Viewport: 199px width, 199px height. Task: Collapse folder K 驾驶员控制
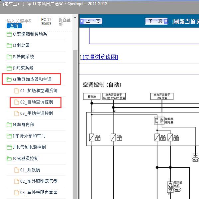[26, 158]
